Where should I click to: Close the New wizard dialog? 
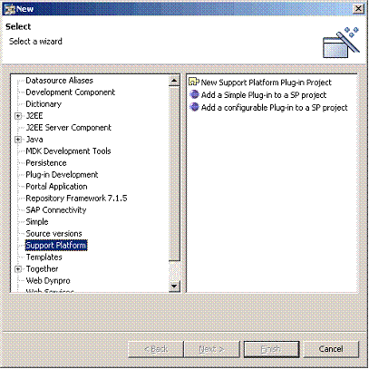pos(358,8)
